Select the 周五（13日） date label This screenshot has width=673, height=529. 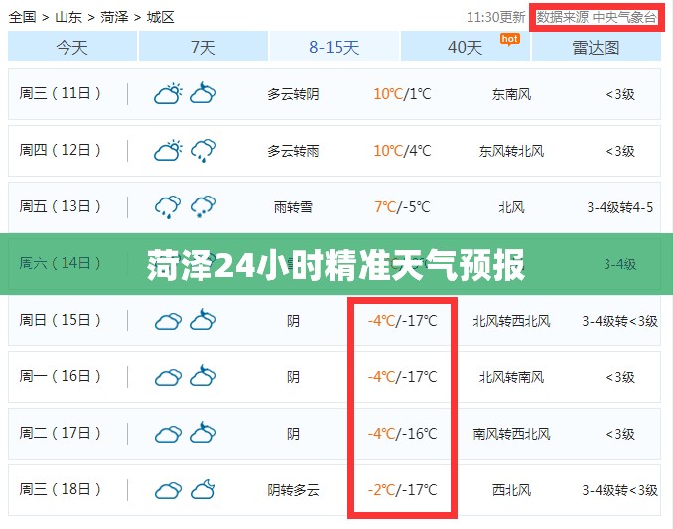coord(60,206)
